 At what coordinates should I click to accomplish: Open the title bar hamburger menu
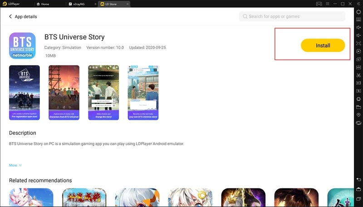click(x=328, y=4)
